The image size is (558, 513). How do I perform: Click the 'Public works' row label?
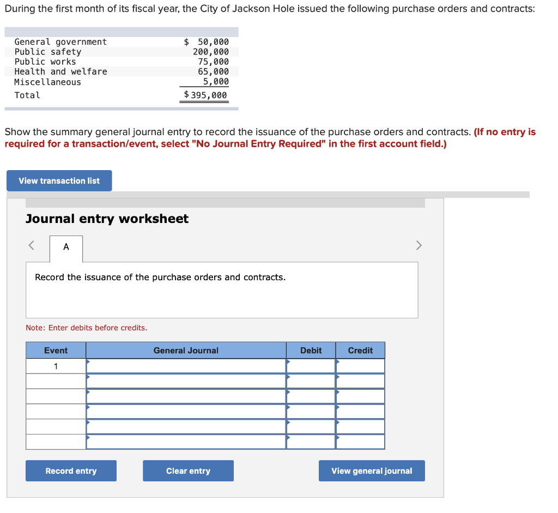coord(45,62)
